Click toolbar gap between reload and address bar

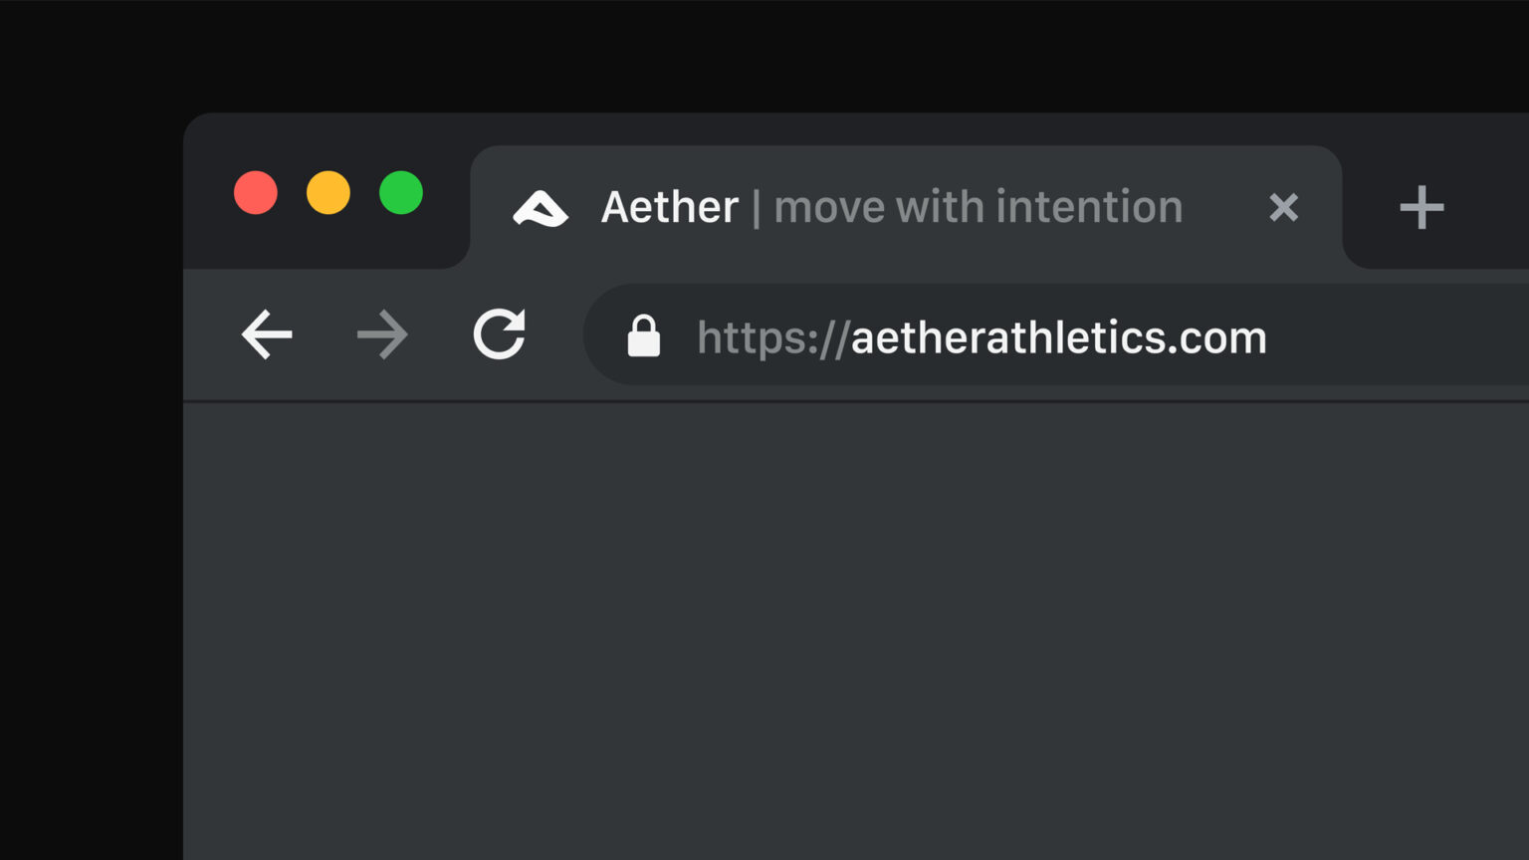(557, 334)
